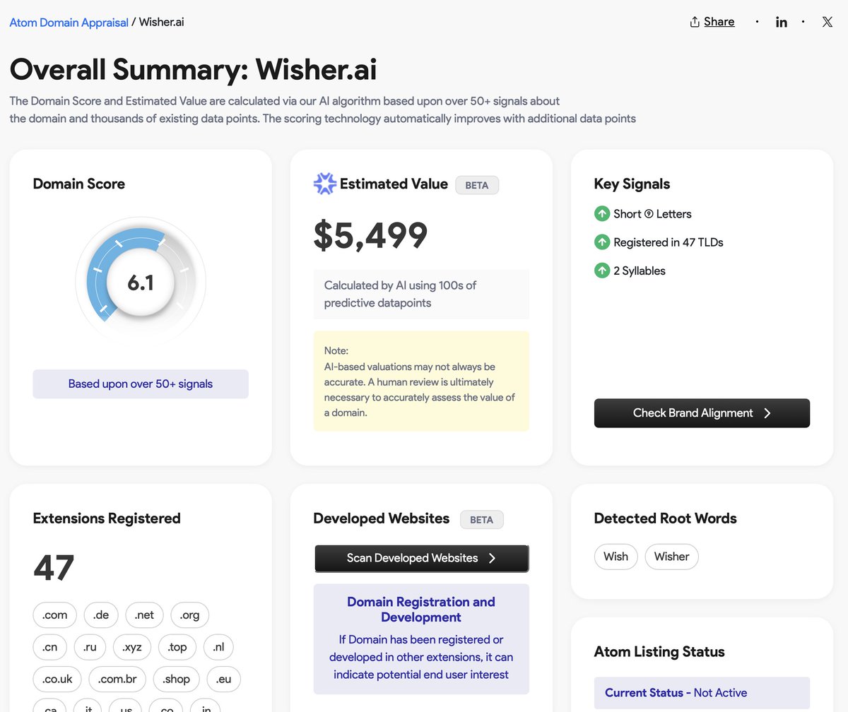The width and height of the screenshot is (848, 712).
Task: Click the Wisher root word chip
Action: (x=671, y=557)
